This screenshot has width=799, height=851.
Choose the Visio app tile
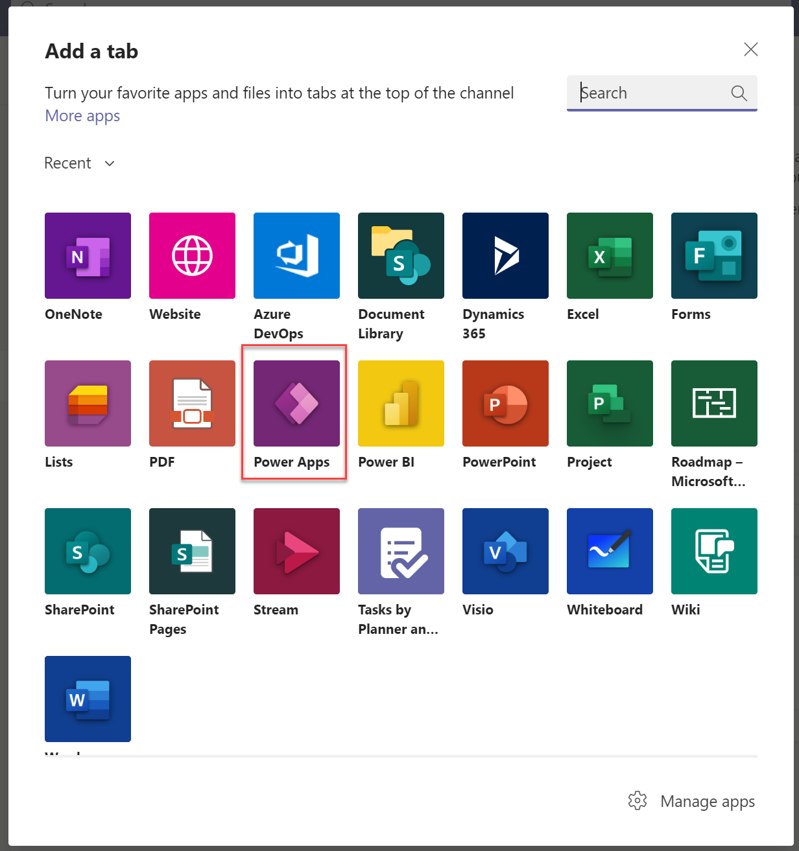pos(505,551)
